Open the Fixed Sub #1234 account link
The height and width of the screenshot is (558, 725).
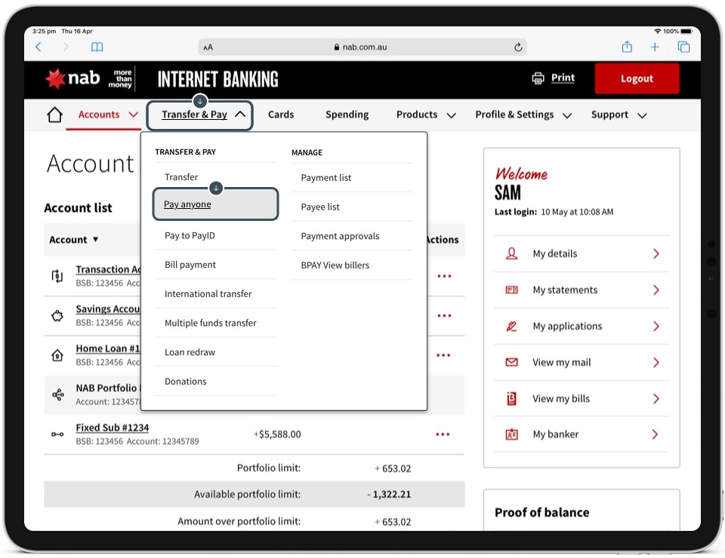113,428
